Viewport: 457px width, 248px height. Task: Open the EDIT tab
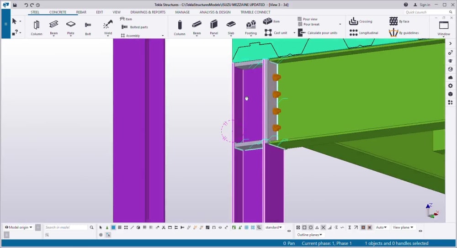coord(99,12)
